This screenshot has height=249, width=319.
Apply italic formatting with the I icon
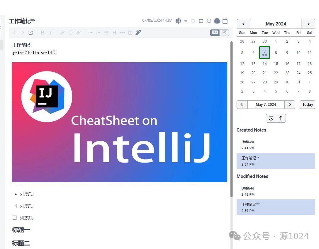pos(51,33)
